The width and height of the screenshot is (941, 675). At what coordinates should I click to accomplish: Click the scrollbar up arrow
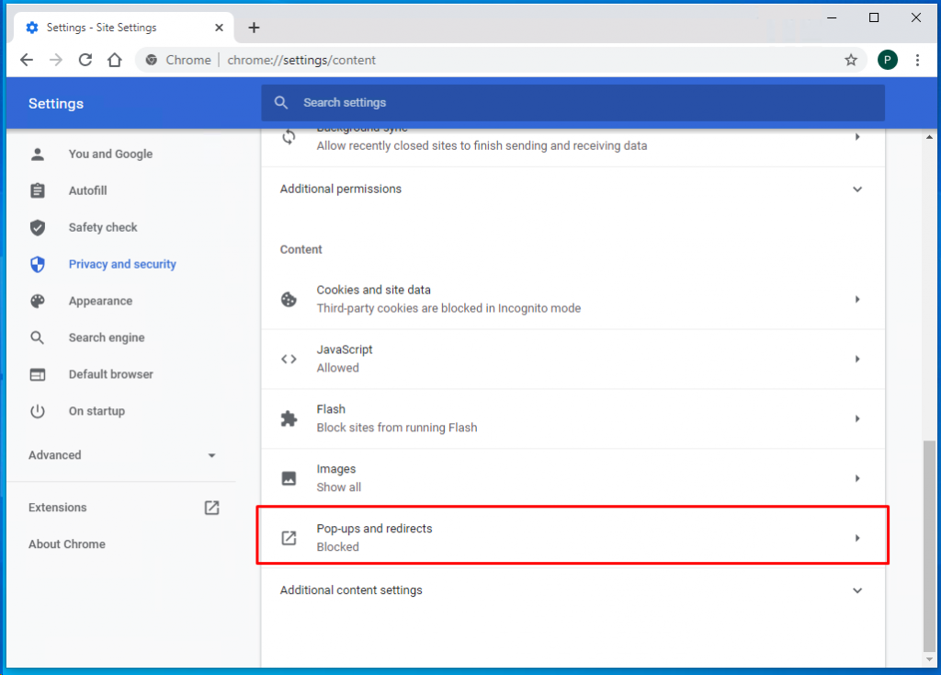coord(929,138)
